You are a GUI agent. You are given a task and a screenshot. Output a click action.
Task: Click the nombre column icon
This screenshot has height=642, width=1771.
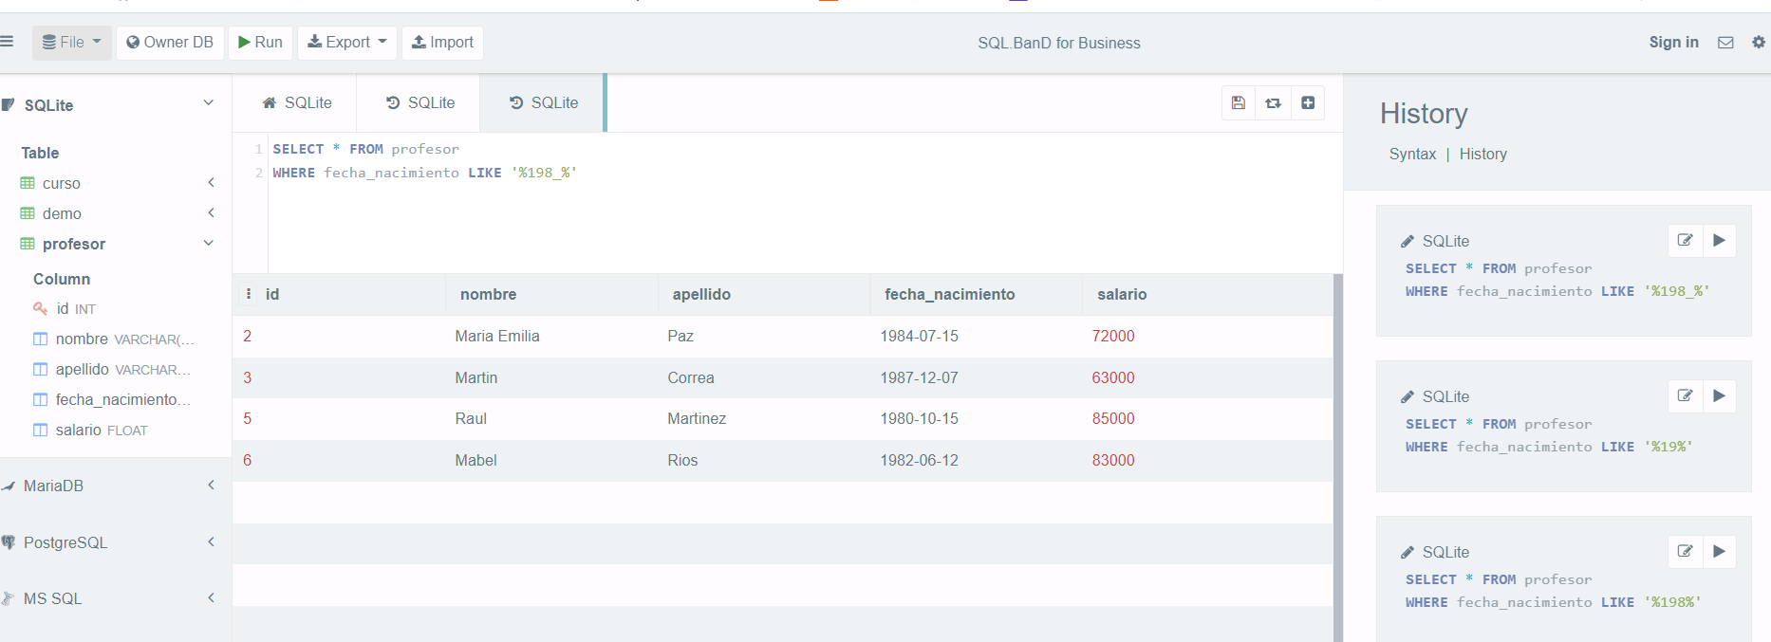[40, 339]
